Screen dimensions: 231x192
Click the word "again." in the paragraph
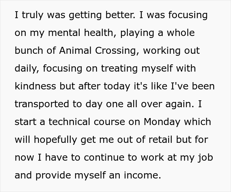coord(180,105)
